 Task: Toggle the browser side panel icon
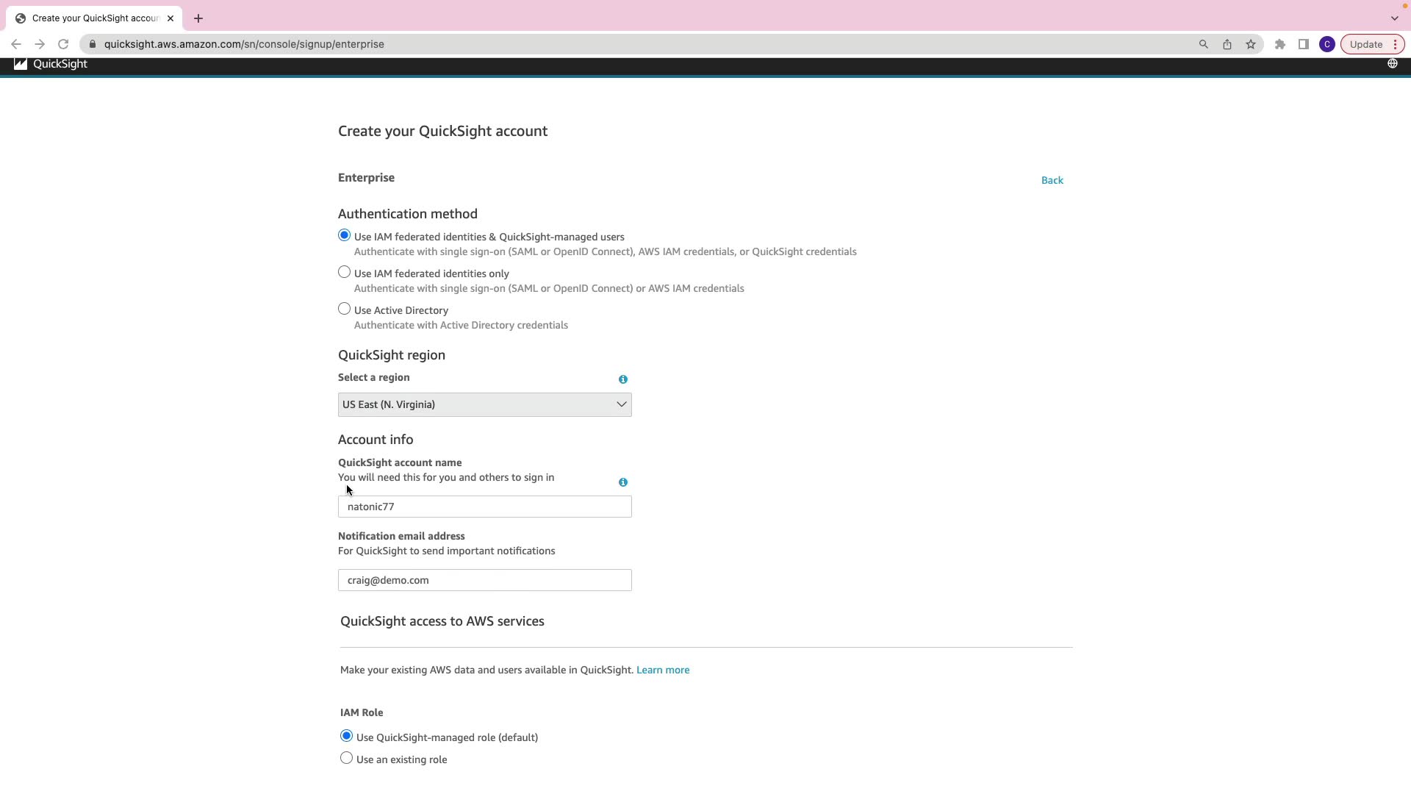click(x=1304, y=44)
